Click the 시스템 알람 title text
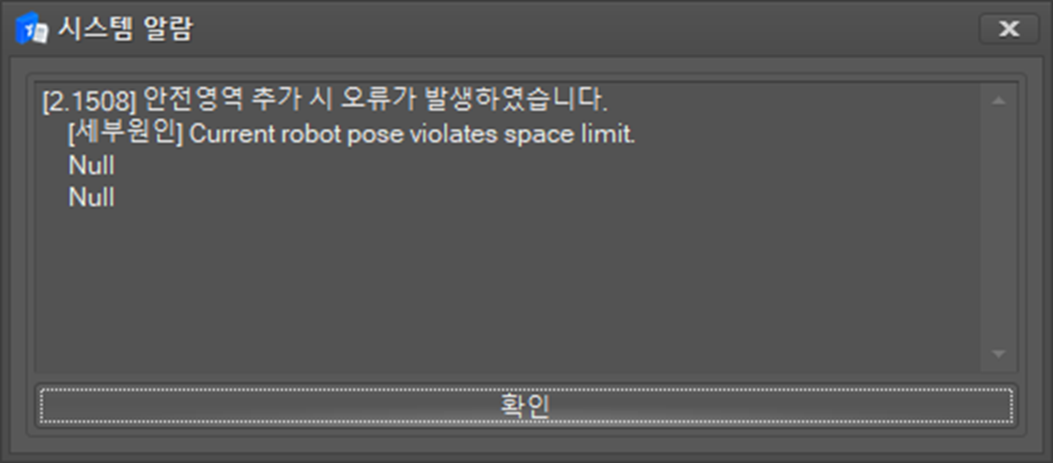 click(x=125, y=28)
